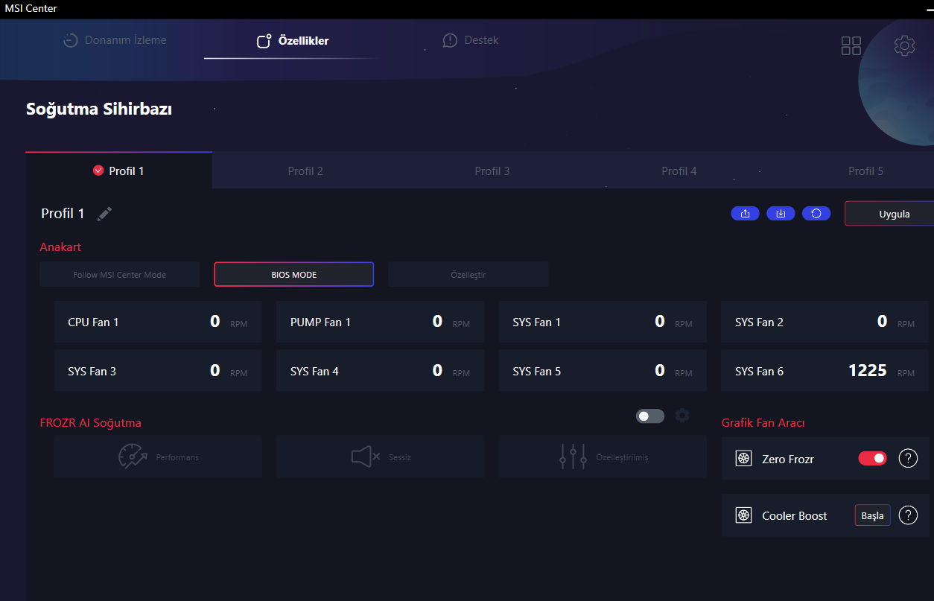Image resolution: width=934 pixels, height=601 pixels.
Task: Click the Destek chat bubble icon
Action: click(450, 40)
